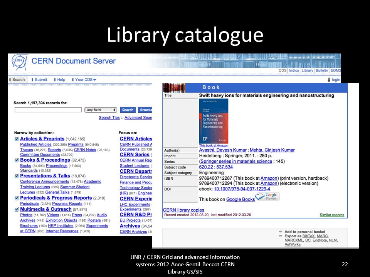Open the CDS top navigation link

pos(283,70)
